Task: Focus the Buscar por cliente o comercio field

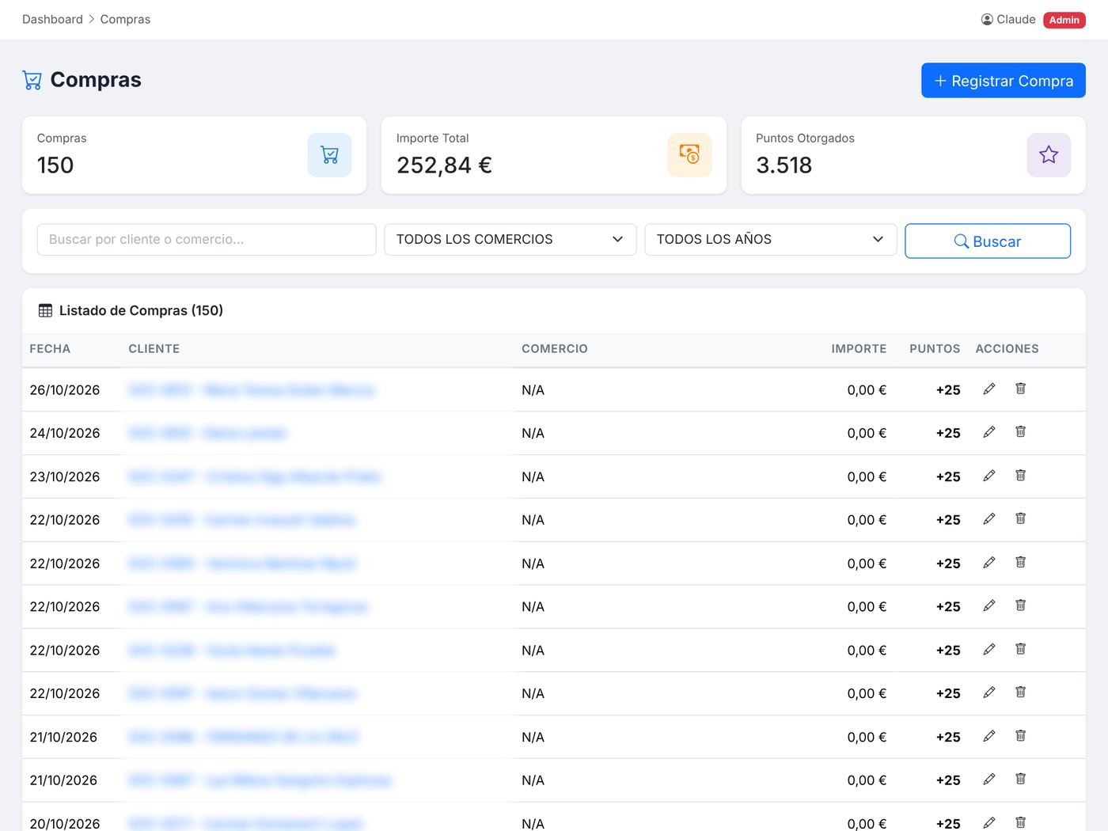Action: [x=207, y=240]
